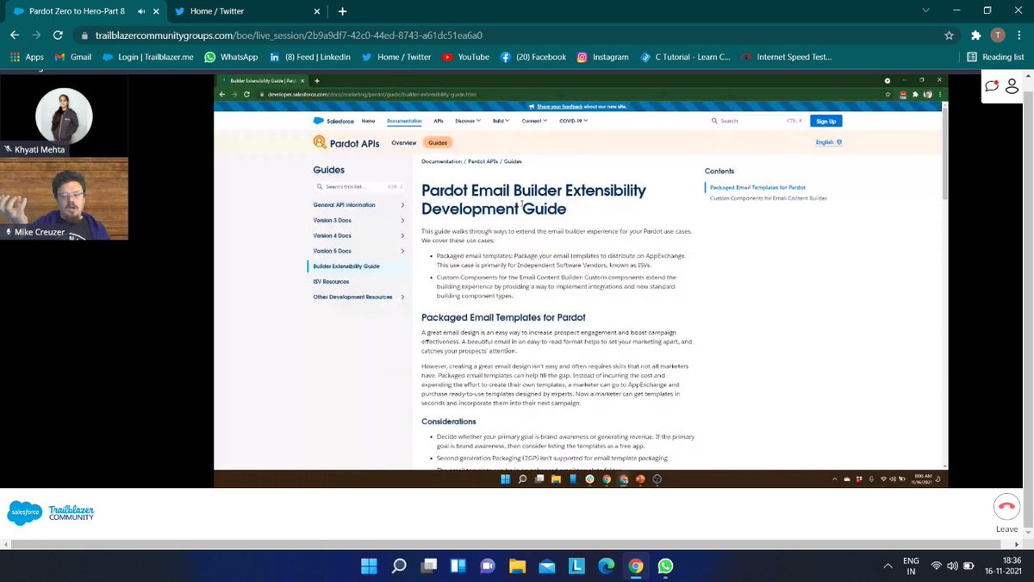This screenshot has height=582, width=1034.
Task: Open the Facebook bookmark
Action: (533, 57)
